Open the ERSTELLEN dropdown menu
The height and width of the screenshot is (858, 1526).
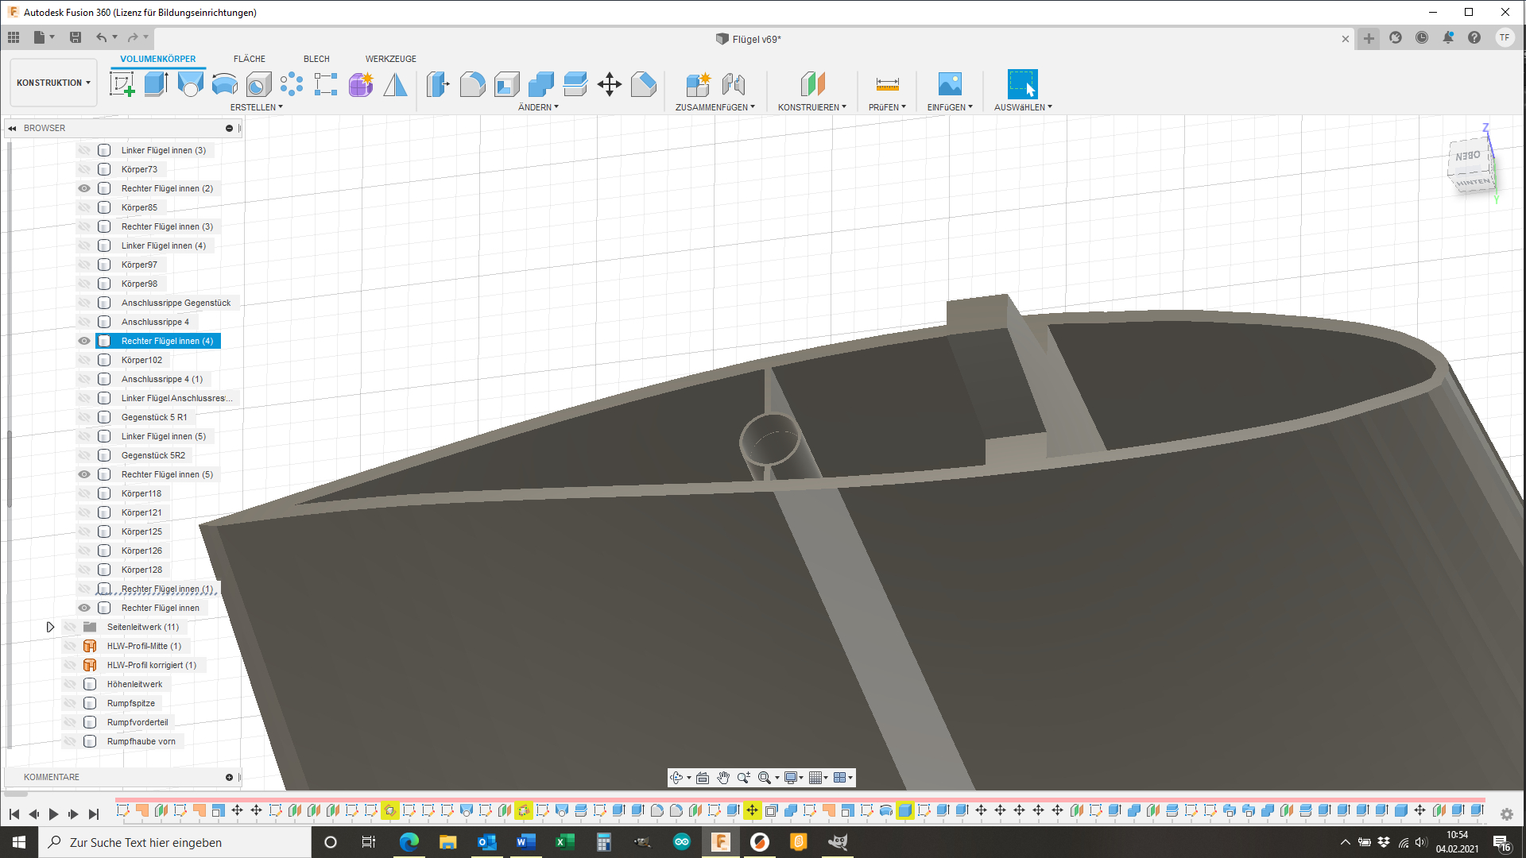[x=256, y=107]
